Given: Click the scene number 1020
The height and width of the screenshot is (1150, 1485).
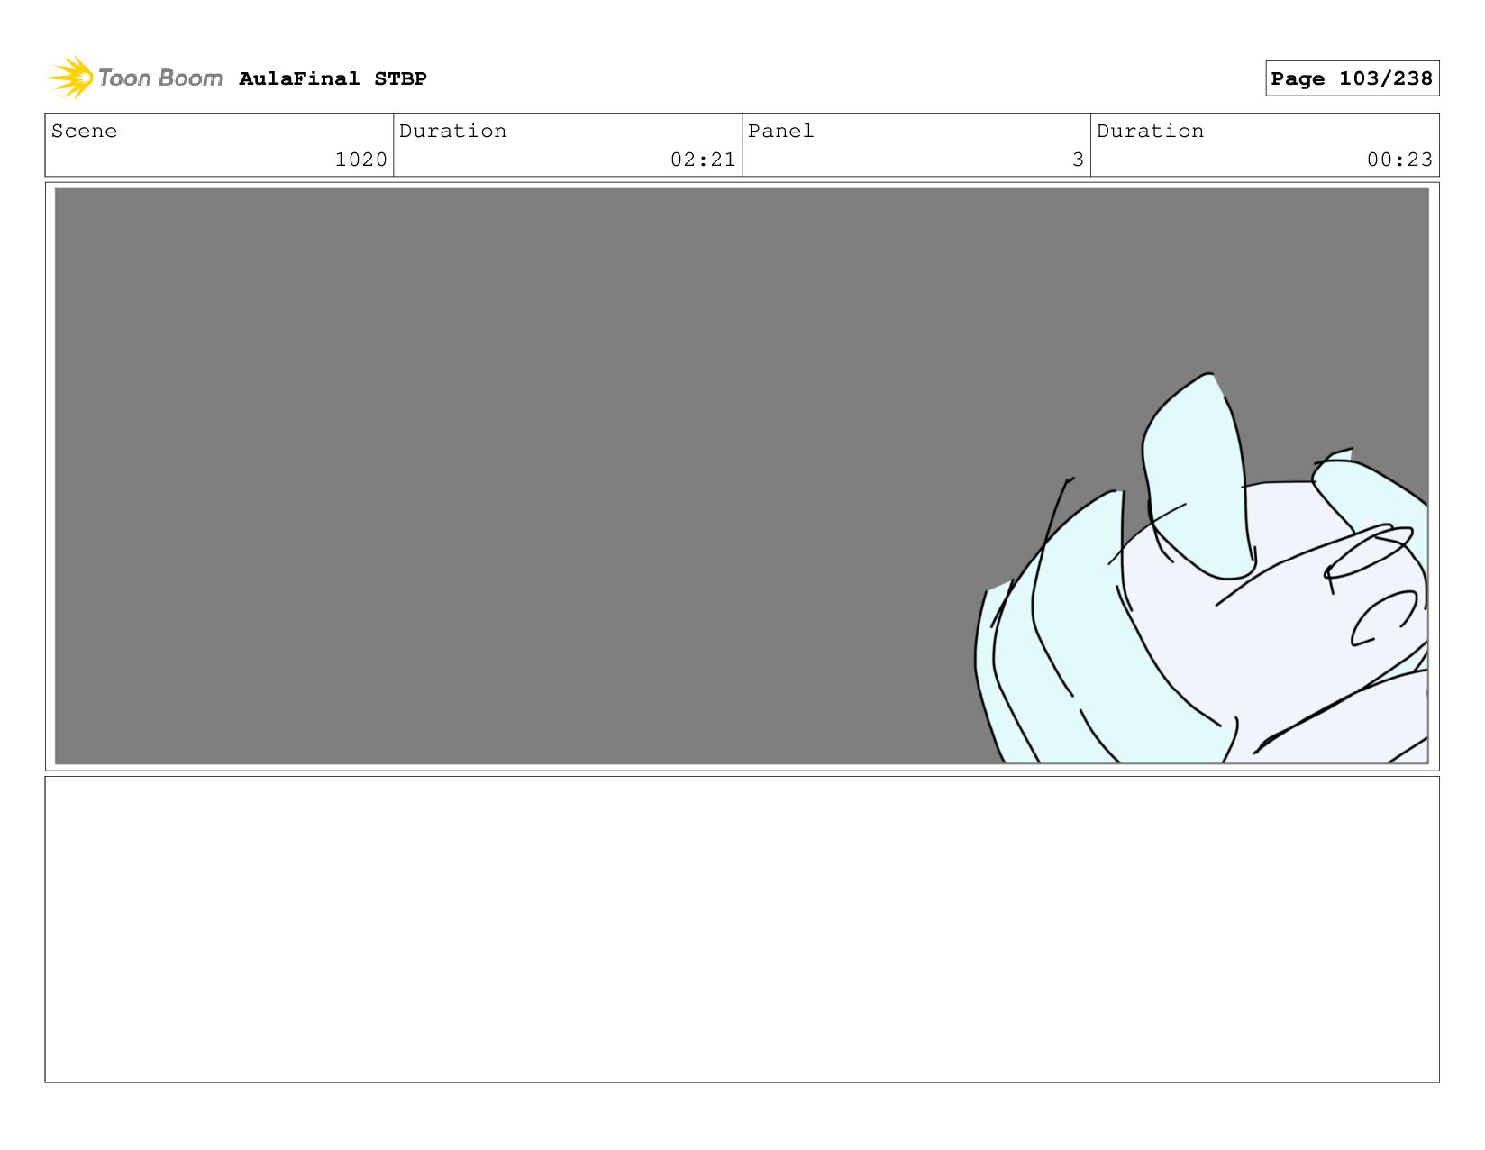Looking at the screenshot, I should click(x=360, y=160).
